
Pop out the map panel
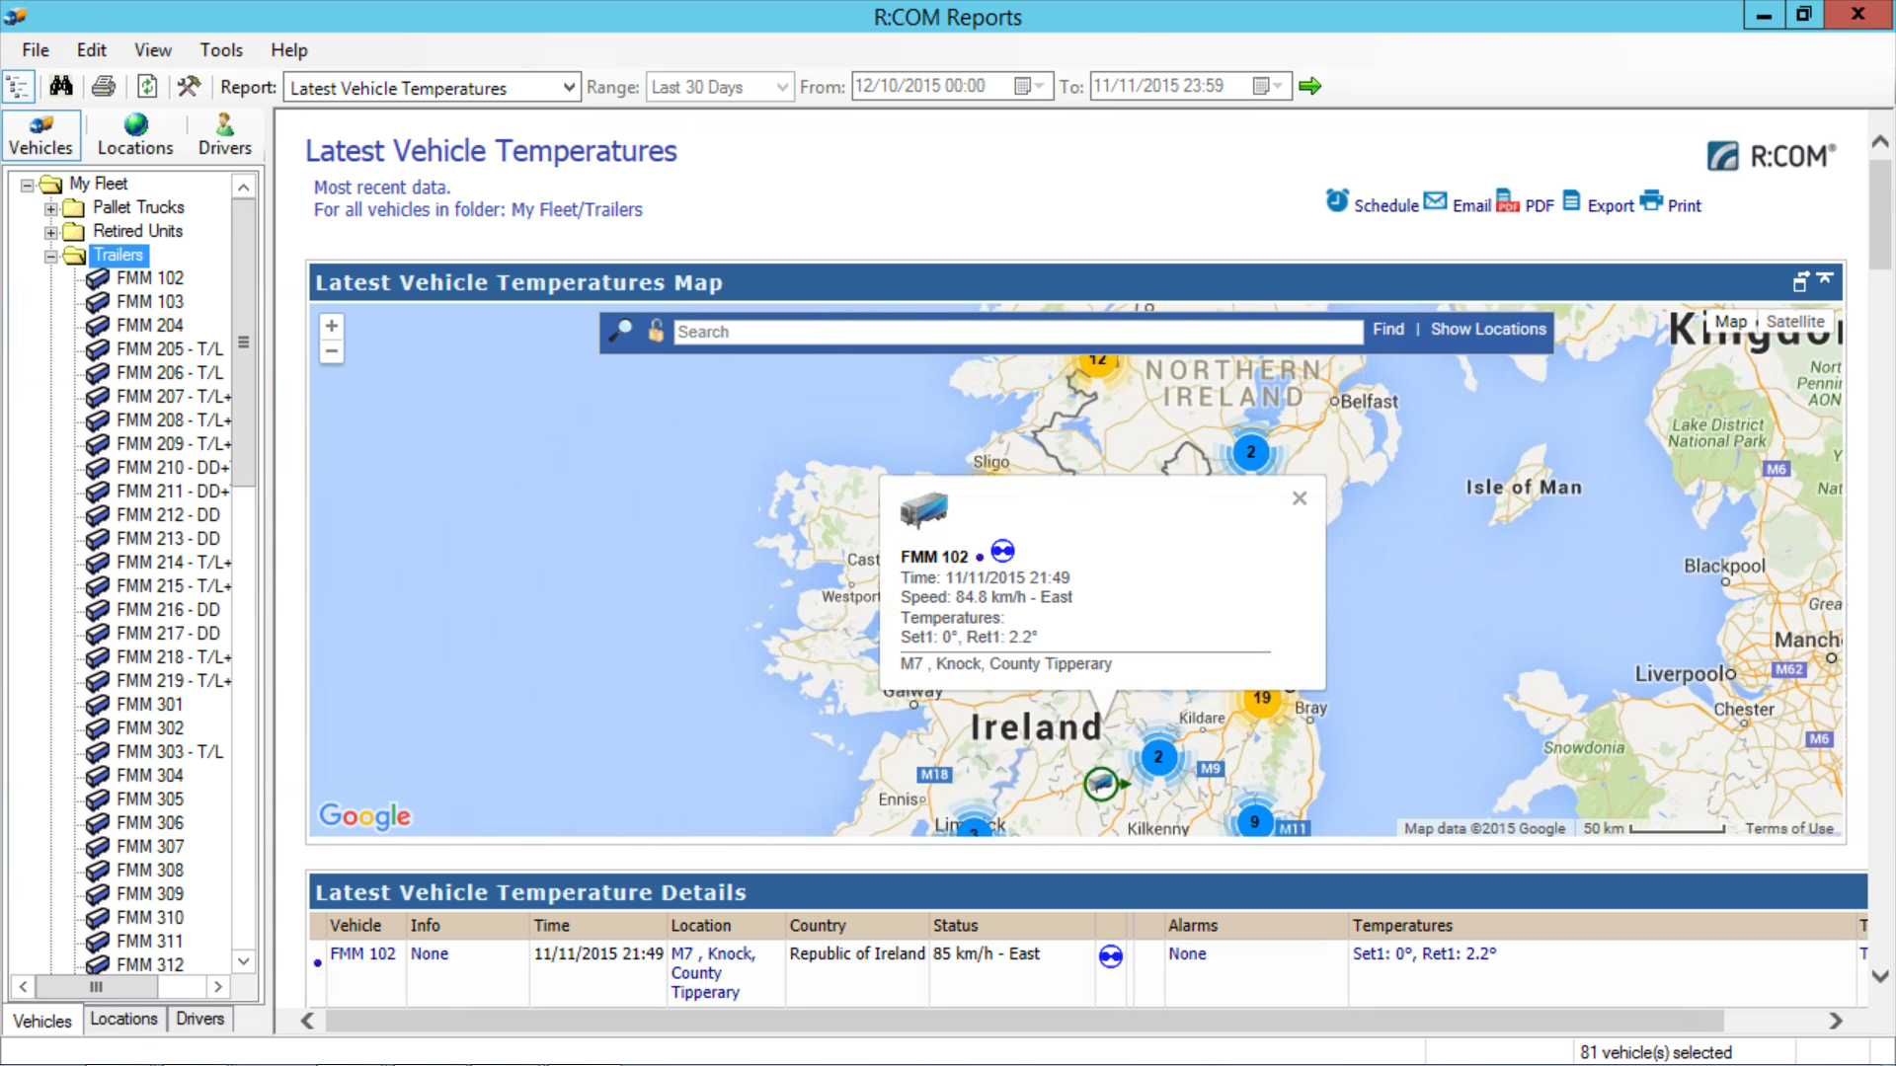pos(1801,282)
